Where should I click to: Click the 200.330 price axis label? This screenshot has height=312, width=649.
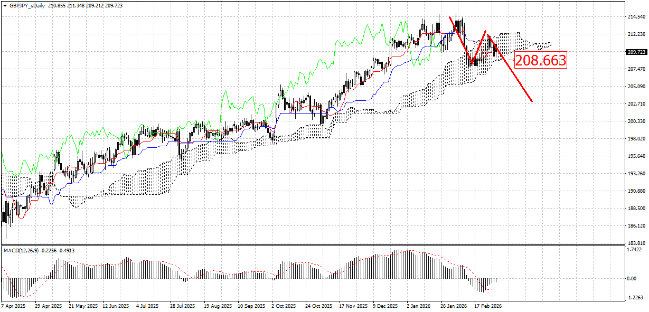(636, 121)
